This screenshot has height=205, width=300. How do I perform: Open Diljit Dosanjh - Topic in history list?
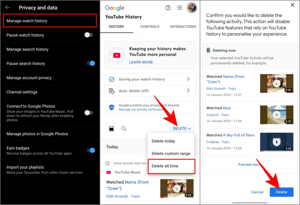point(123,196)
